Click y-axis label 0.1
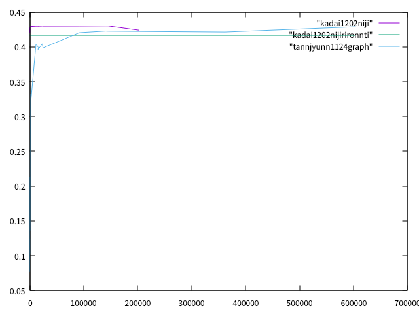419x314 pixels. 20,256
